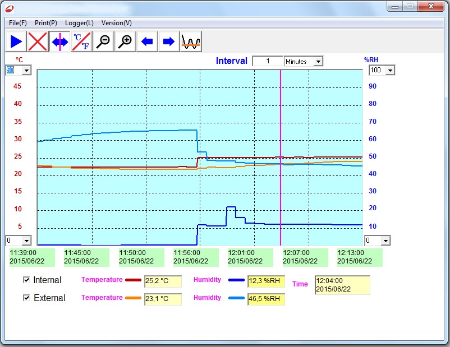The width and height of the screenshot is (450, 347).
Task: Minimize the logger window
Action: point(395,7)
